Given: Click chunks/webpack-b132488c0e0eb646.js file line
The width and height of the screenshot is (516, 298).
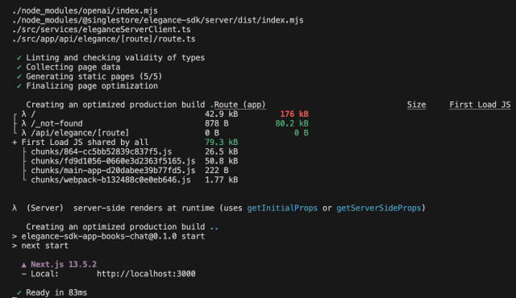Looking at the screenshot, I should (111, 180).
